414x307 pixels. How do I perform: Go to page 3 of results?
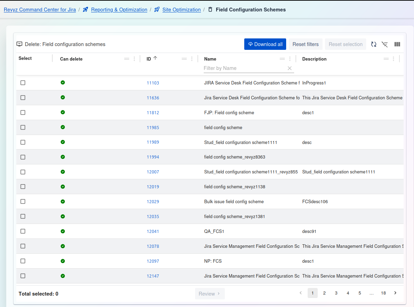point(336,293)
